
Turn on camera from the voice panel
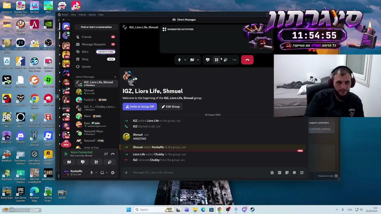coord(69,162)
